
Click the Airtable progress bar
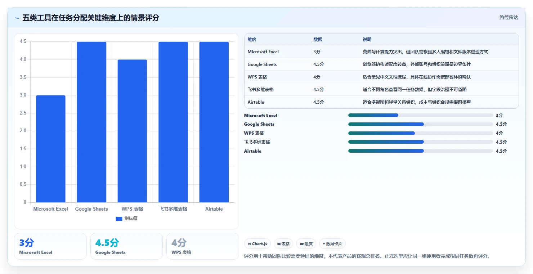pos(421,151)
